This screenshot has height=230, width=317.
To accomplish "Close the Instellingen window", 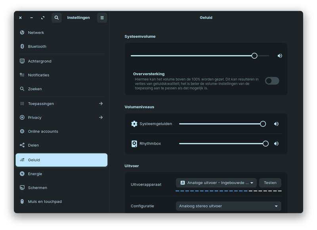I will pyautogui.click(x=21, y=18).
